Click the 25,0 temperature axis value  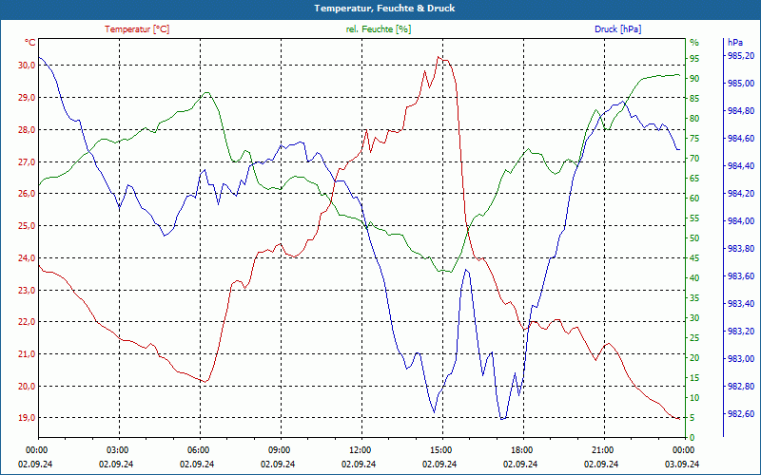click(x=27, y=226)
